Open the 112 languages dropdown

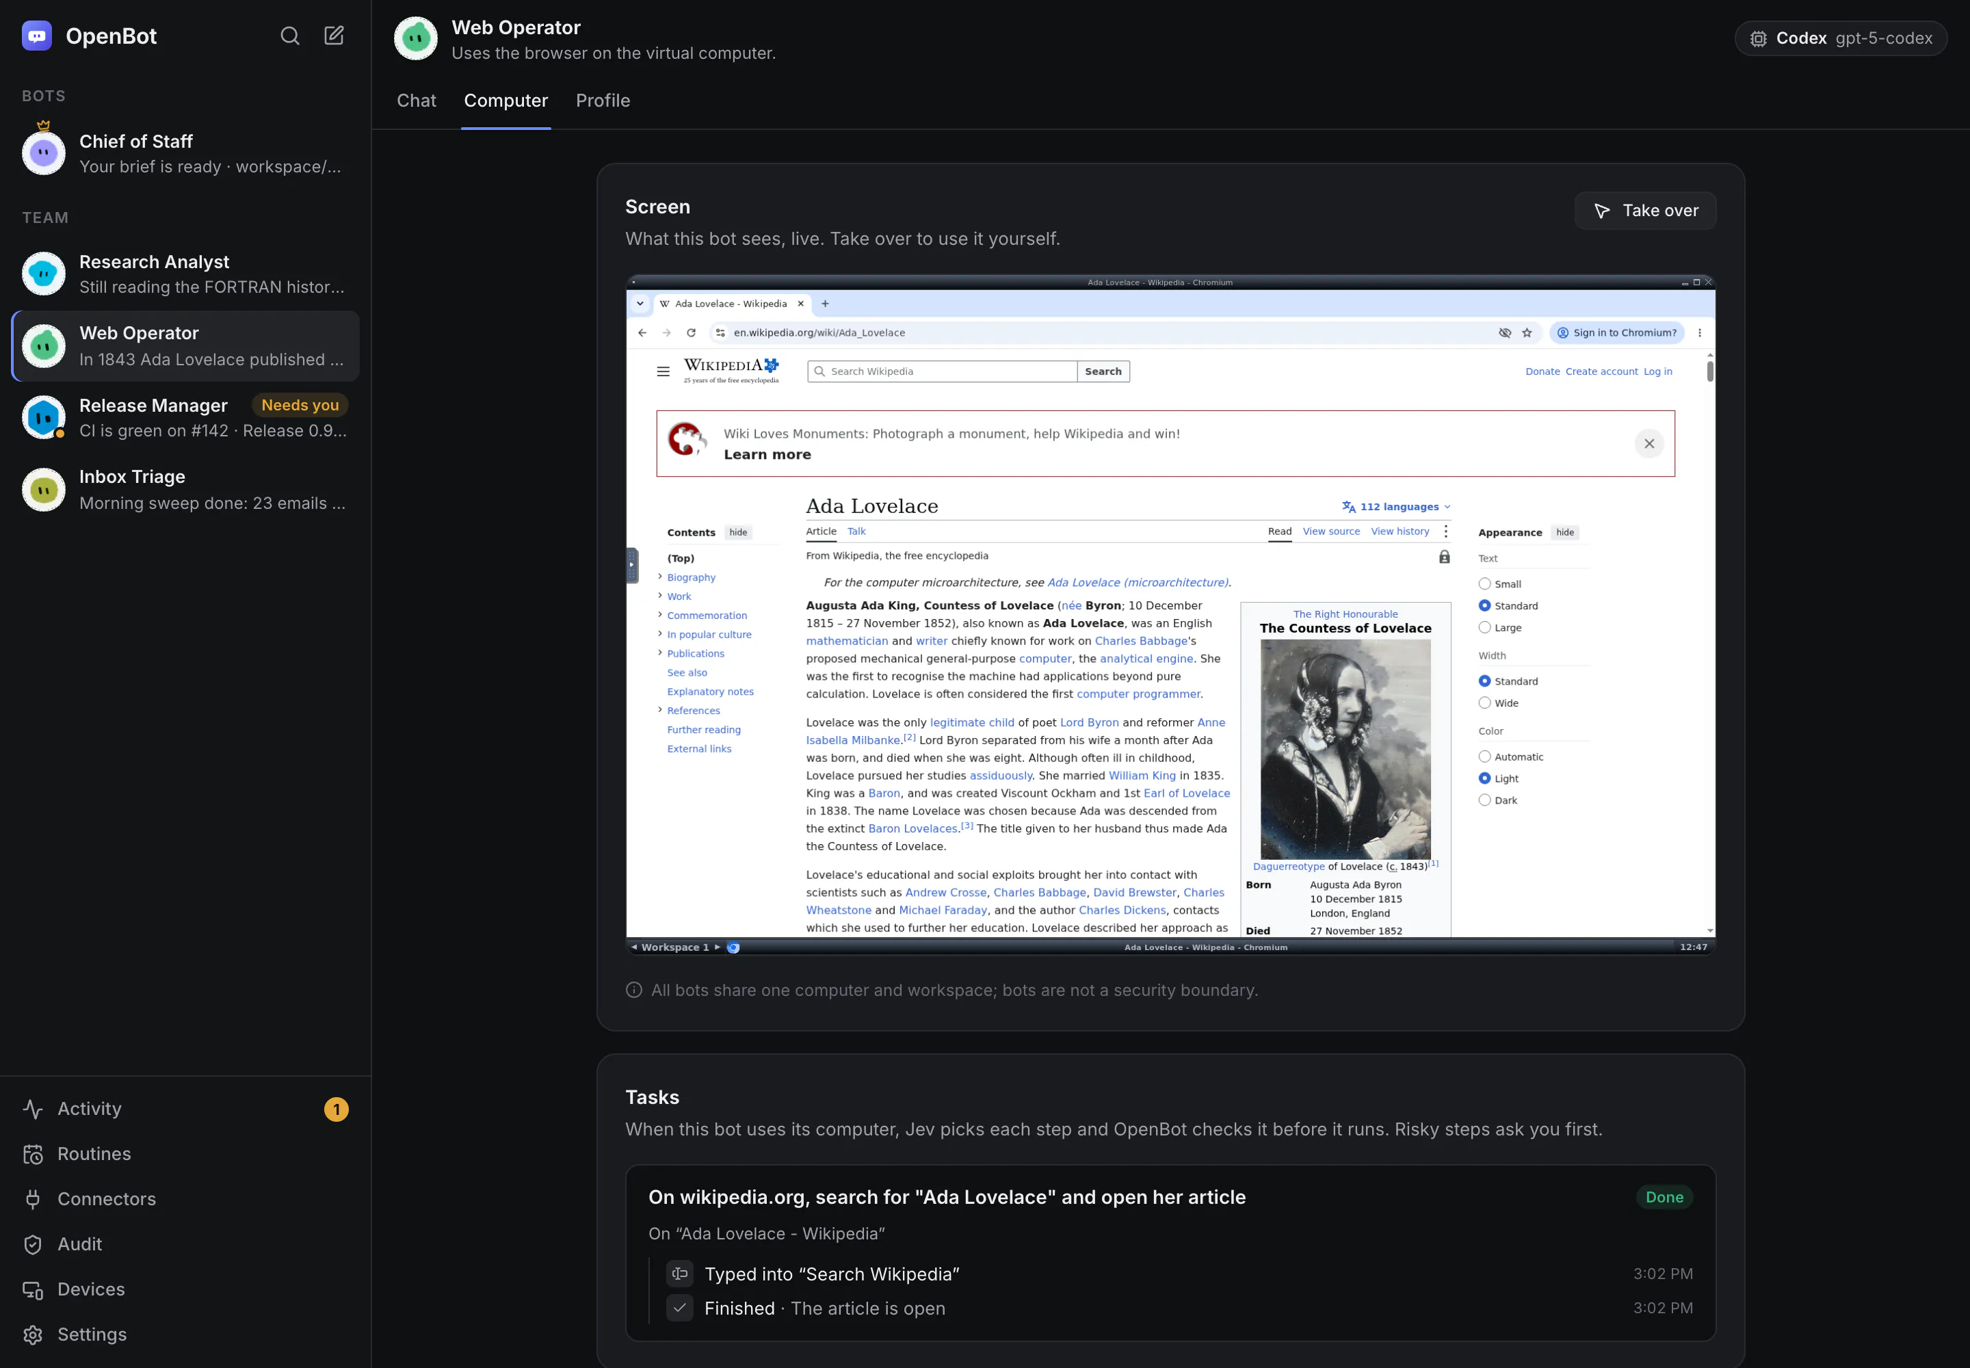(1395, 507)
